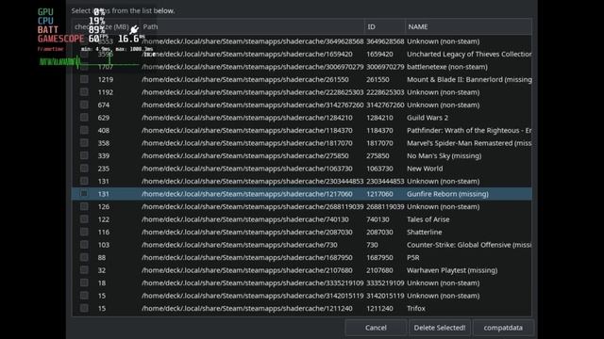Viewport: 604px width, 339px height.
Task: Click the Cancel button
Action: click(x=376, y=328)
